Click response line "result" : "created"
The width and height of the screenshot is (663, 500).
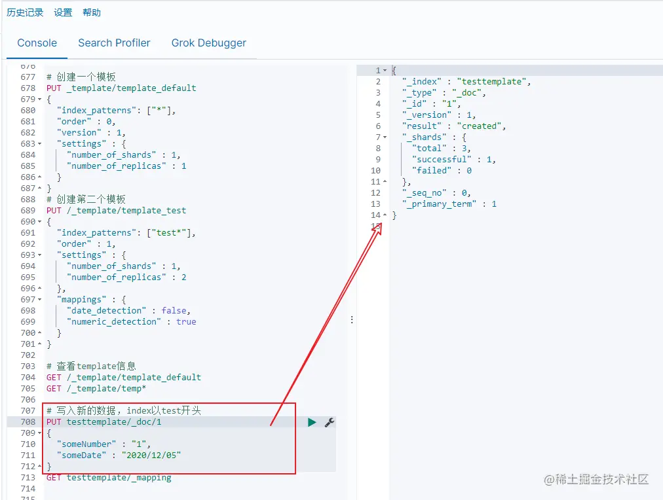pyautogui.click(x=454, y=126)
